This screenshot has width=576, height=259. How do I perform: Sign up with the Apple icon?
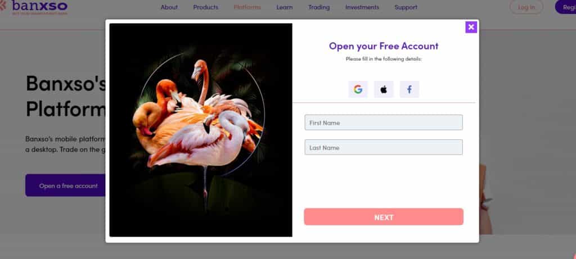[x=384, y=89]
